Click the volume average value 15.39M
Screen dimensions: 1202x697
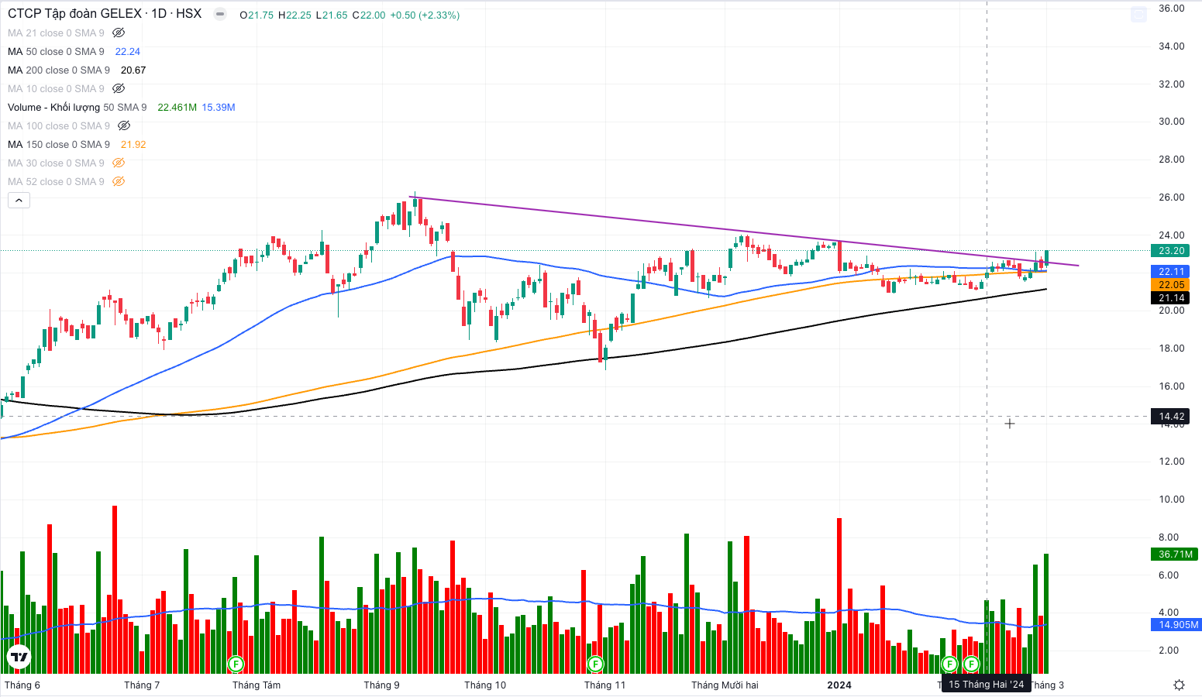(219, 107)
